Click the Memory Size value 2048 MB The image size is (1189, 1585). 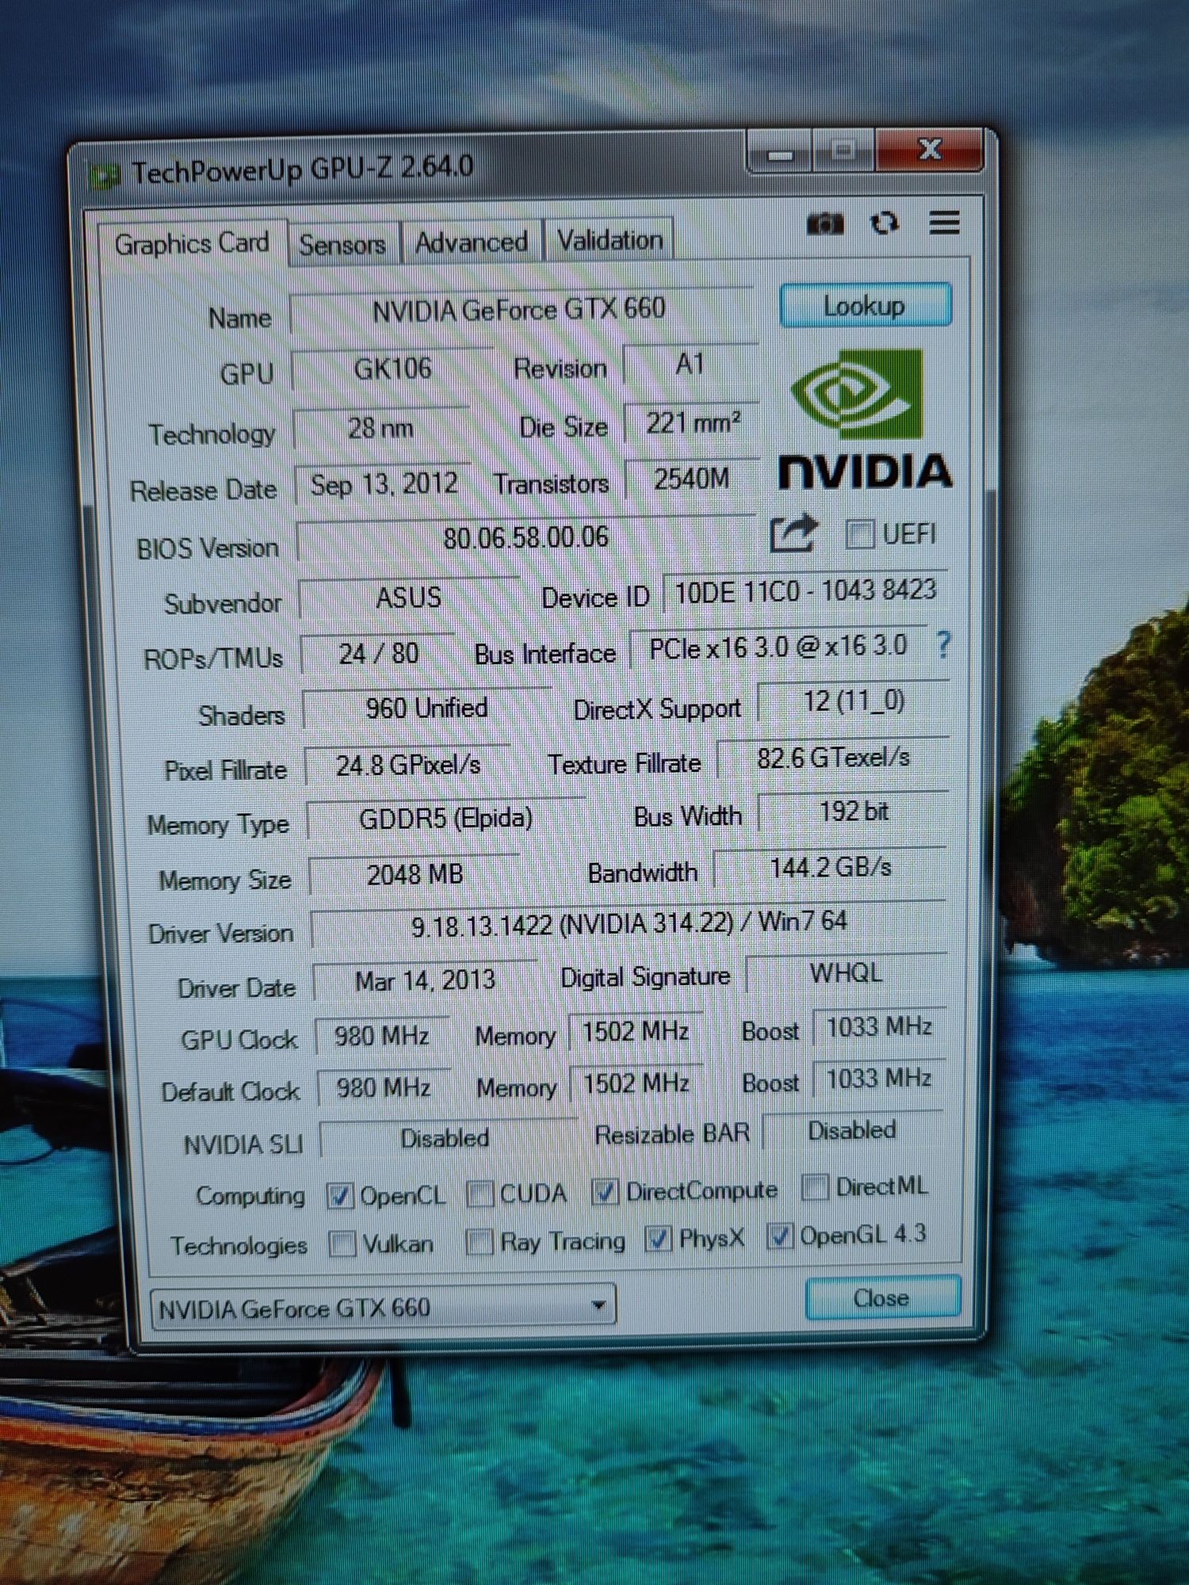(x=415, y=875)
